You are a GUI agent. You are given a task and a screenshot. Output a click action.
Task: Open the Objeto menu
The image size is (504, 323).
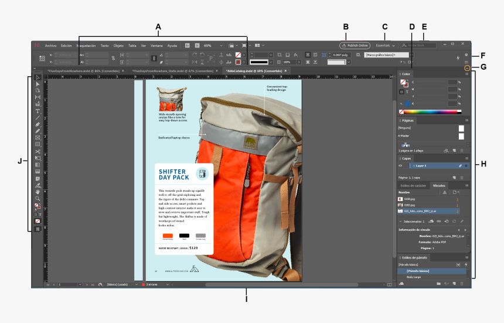pos(118,46)
